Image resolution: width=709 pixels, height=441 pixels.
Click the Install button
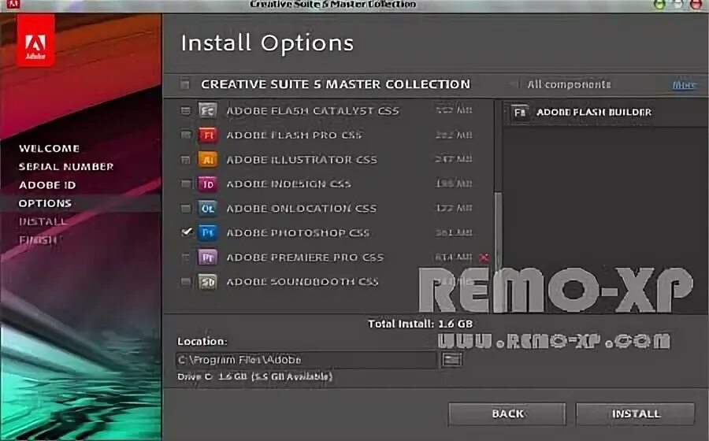(635, 413)
